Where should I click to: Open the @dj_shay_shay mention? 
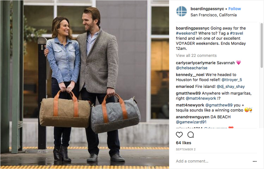click(x=231, y=86)
